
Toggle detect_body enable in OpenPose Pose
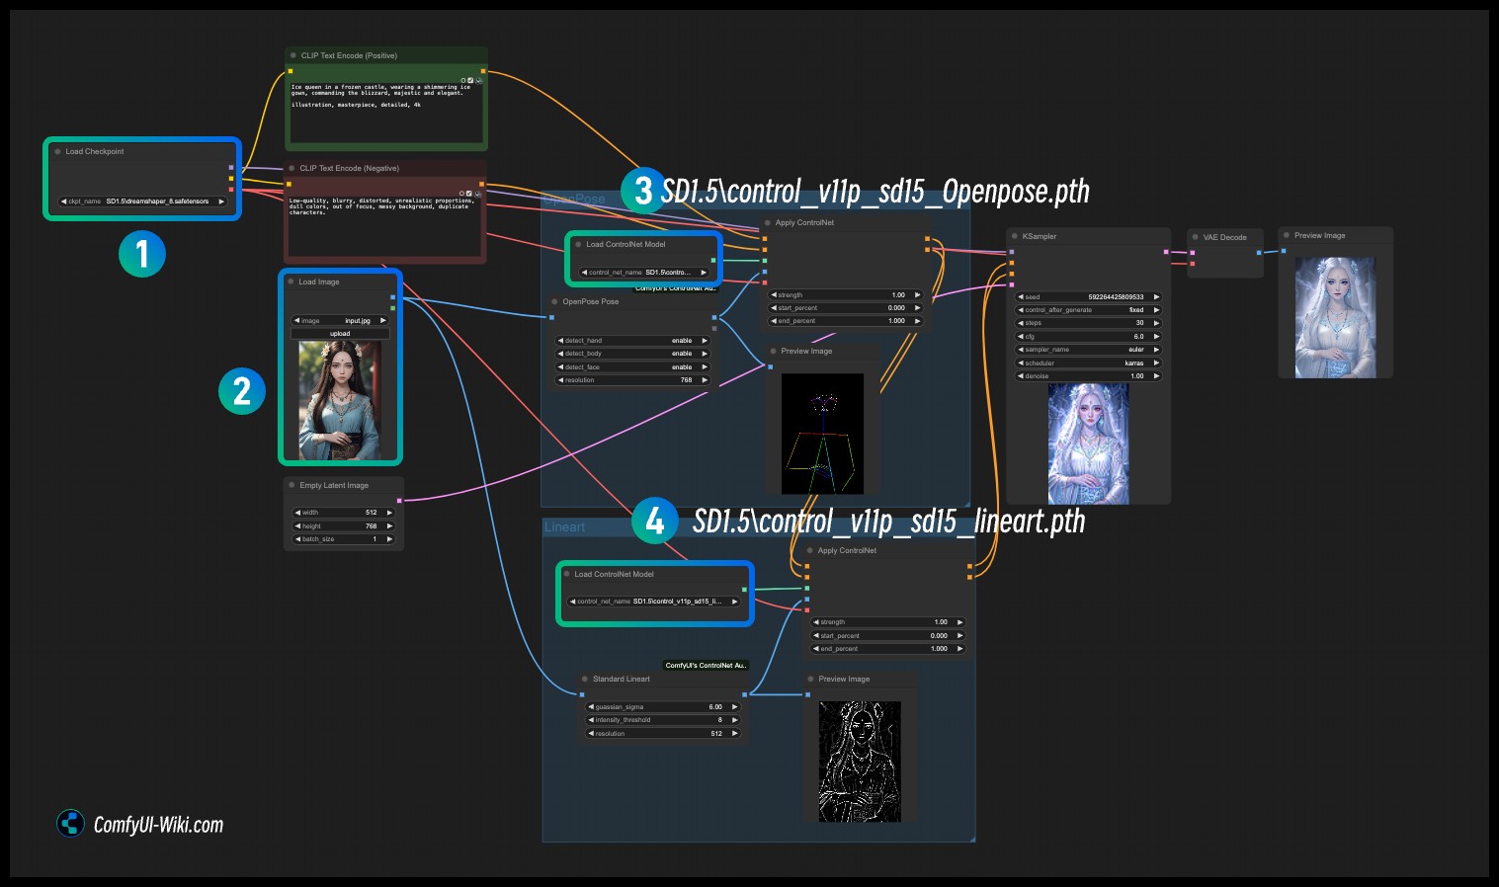click(x=632, y=354)
